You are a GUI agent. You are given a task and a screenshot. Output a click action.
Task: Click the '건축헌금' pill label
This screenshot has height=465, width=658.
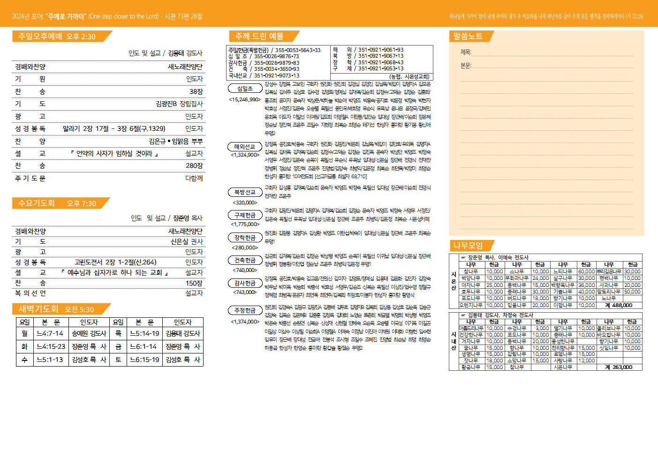(x=245, y=260)
